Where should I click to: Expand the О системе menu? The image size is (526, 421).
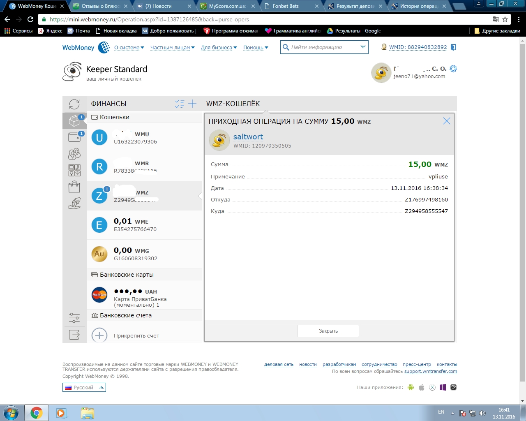click(129, 48)
